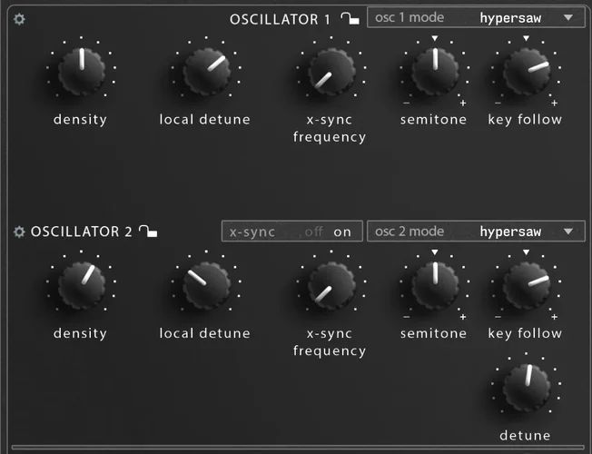Set x-sync to on
The width and height of the screenshot is (592, 454).
coord(342,232)
